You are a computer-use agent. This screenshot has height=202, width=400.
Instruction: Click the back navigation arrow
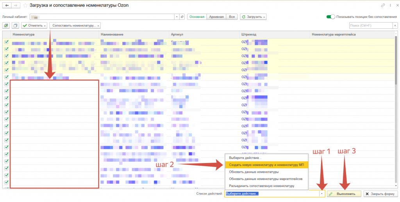[x=7, y=5]
